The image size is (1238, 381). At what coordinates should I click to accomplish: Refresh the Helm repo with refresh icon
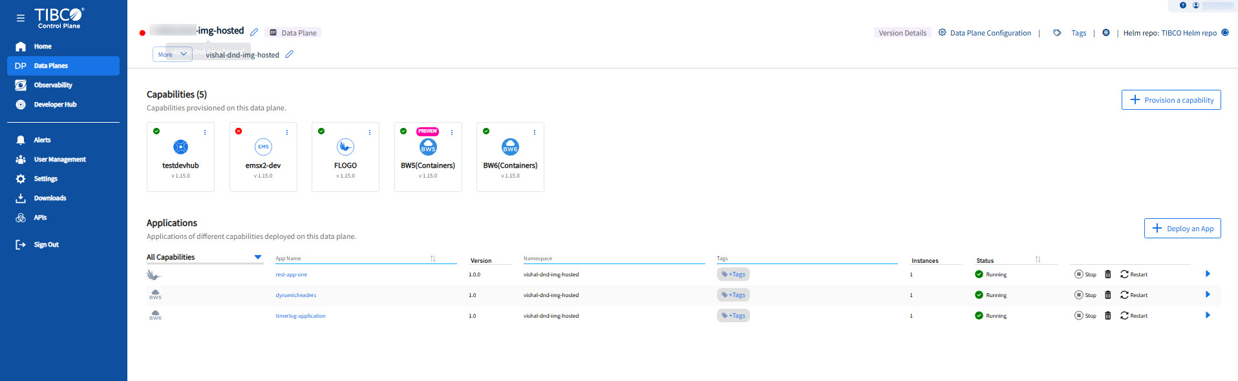pos(1224,32)
